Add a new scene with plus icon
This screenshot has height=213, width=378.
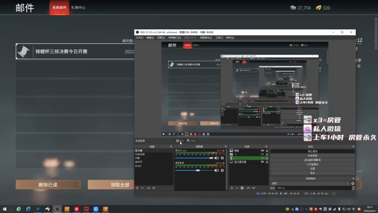(137, 188)
